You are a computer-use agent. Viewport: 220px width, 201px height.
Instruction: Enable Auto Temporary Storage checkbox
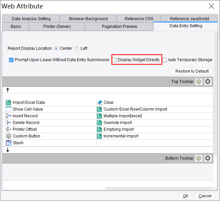[x=164, y=60]
